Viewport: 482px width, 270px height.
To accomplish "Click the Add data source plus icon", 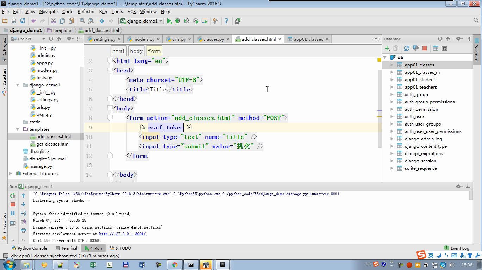I will (387, 48).
